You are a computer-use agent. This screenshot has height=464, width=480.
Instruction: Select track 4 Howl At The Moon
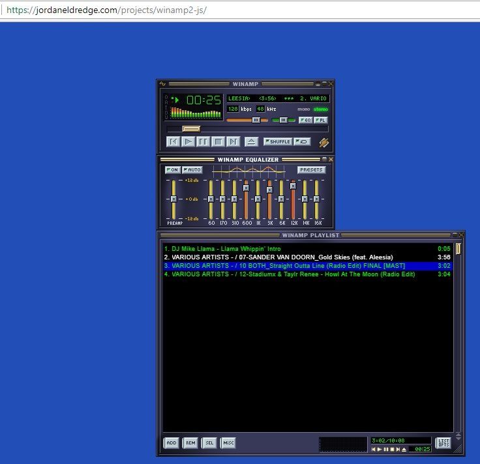point(307,274)
